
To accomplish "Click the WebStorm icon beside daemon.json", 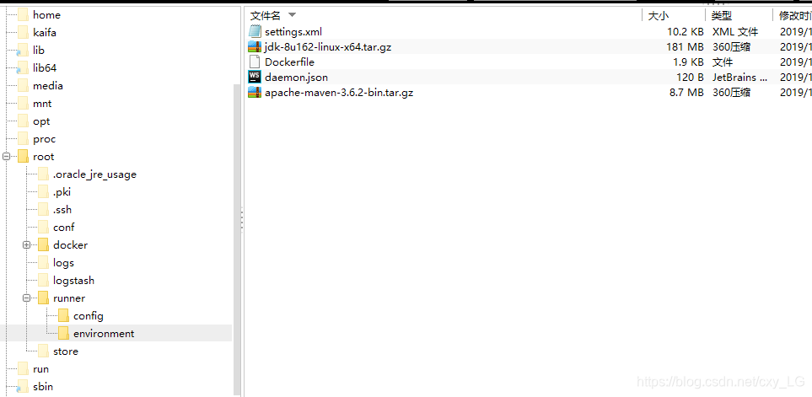I will (255, 77).
